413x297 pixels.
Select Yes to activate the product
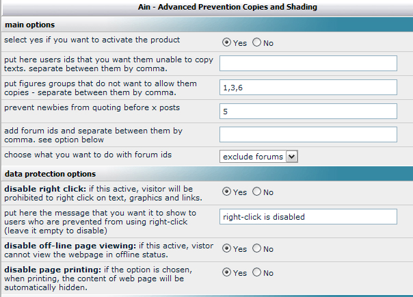pos(227,42)
